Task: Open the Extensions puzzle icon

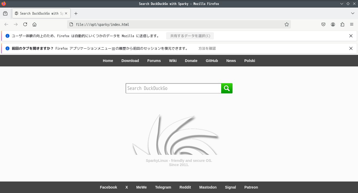Action: click(x=342, y=24)
